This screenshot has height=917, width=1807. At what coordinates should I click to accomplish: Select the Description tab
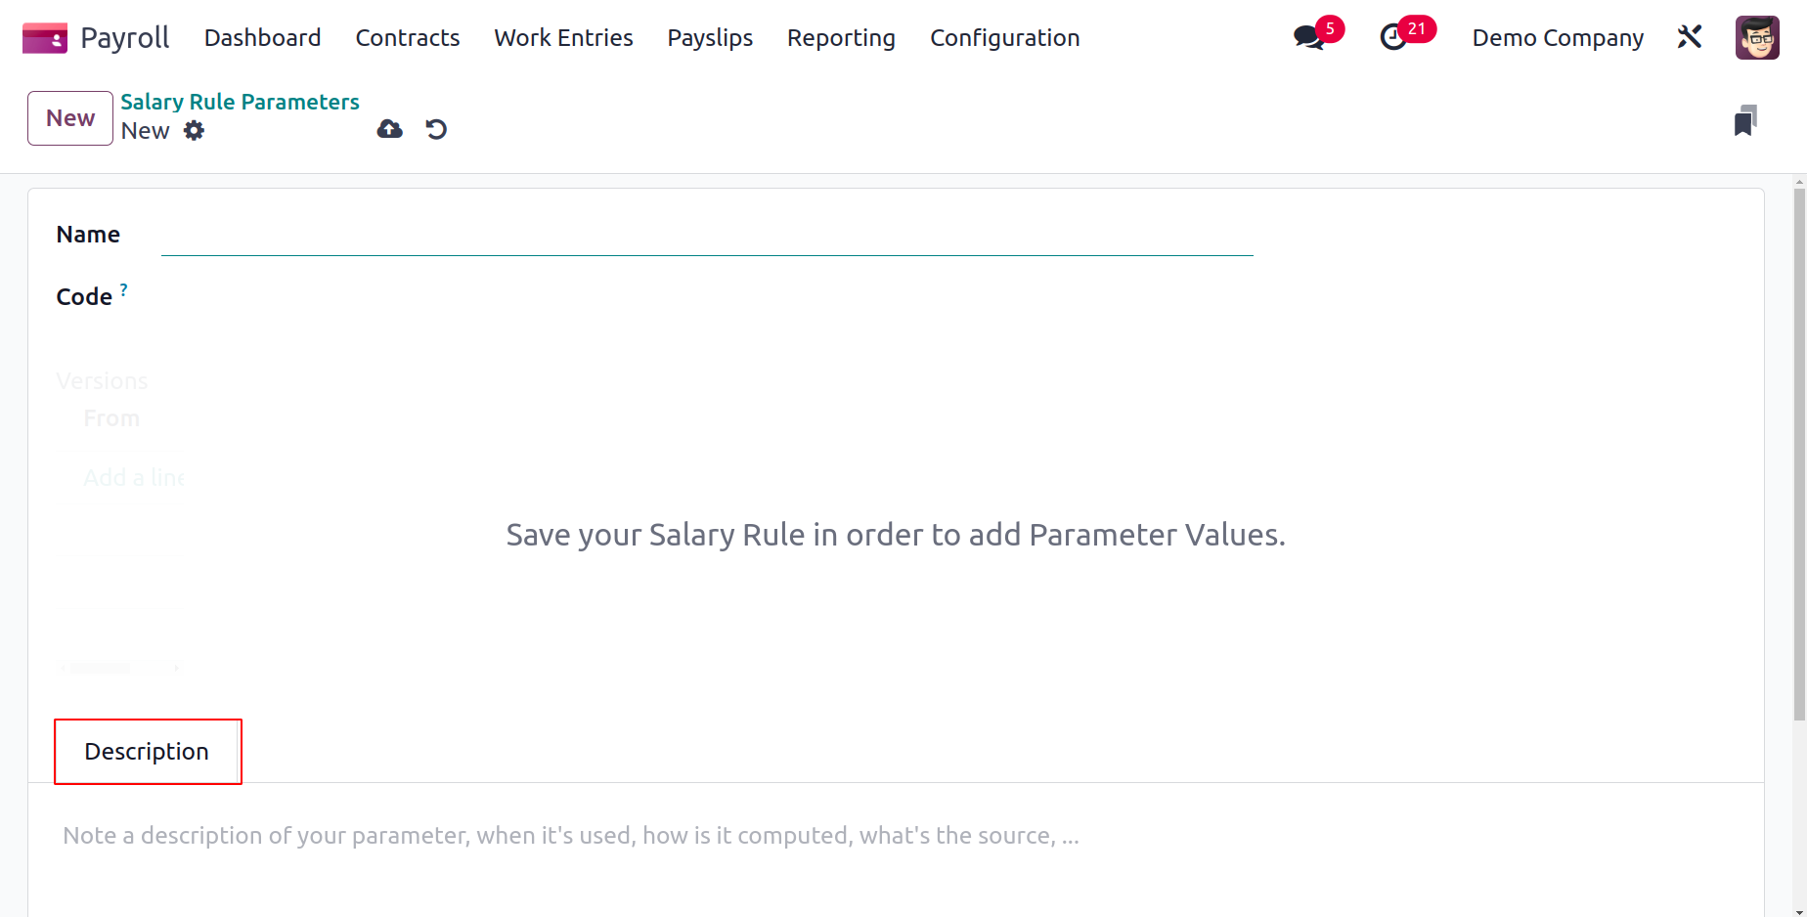(147, 751)
